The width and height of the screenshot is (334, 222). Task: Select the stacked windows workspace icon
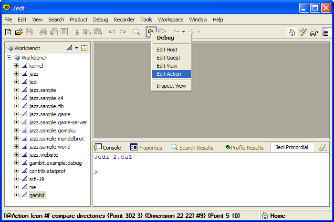pyautogui.click(x=325, y=32)
